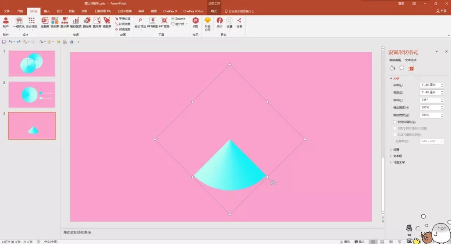This screenshot has width=451, height=244.
Task: Expand the 文本框 section
Action: point(397,156)
